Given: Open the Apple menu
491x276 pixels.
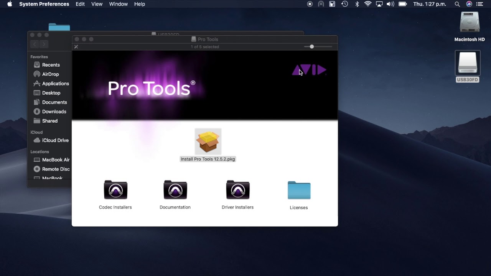Looking at the screenshot, I should click(x=10, y=4).
